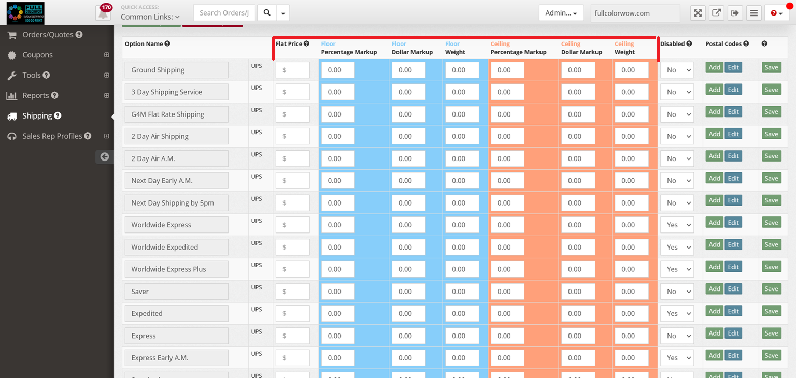Screen dimensions: 796x378
Task: Click the fullscreen expand icon
Action: [x=698, y=13]
